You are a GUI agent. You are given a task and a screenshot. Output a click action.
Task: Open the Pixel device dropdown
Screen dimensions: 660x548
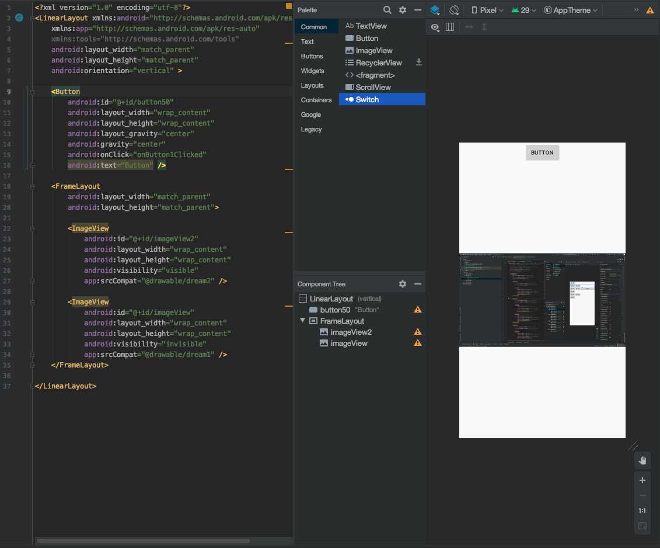[x=487, y=10]
